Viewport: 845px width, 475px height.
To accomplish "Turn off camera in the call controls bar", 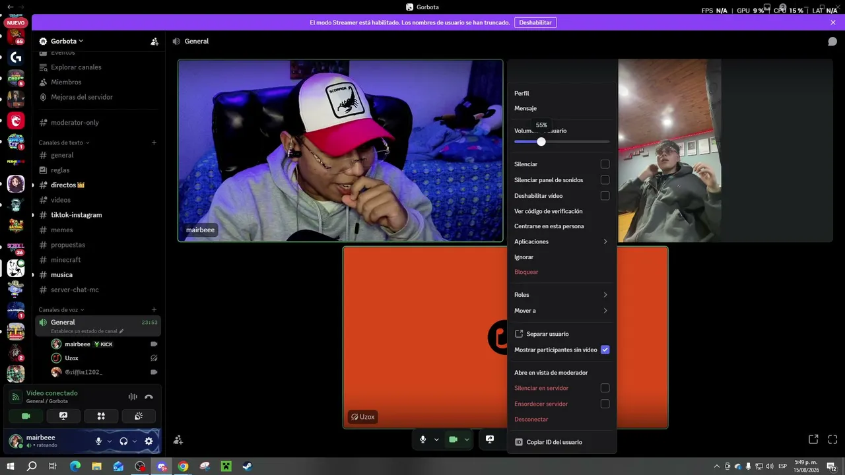I will tap(453, 439).
